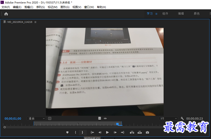The height and width of the screenshot is (139, 211).
Task: Switch to the 颜色 workspace tab
Action: coord(196,14)
